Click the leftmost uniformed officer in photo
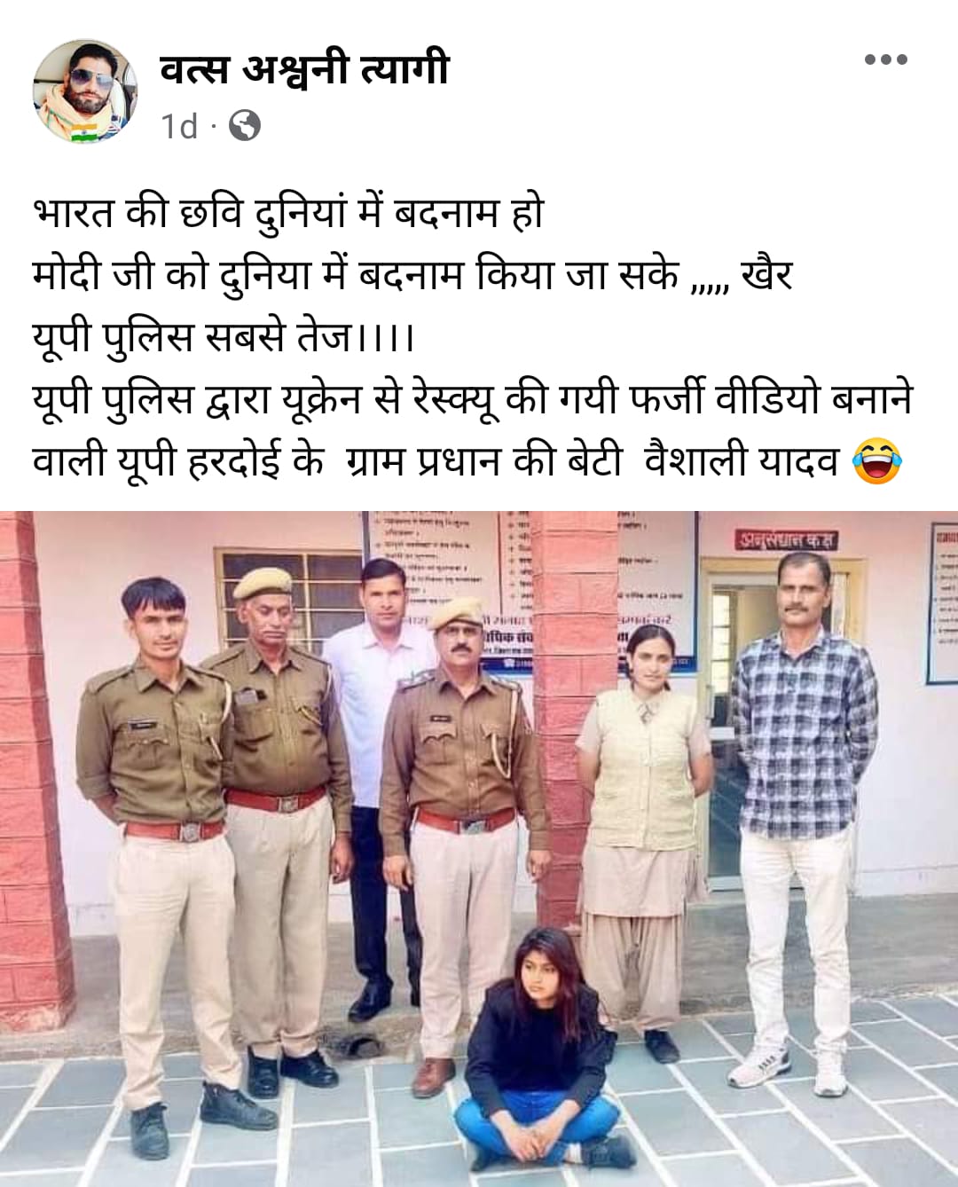This screenshot has height=1187, width=958. coord(163,852)
